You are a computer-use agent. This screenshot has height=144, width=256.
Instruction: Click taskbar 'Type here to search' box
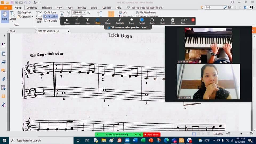tap(41, 140)
